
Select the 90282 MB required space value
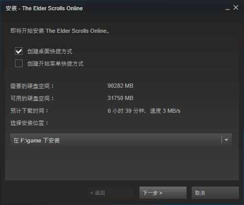click(x=120, y=86)
